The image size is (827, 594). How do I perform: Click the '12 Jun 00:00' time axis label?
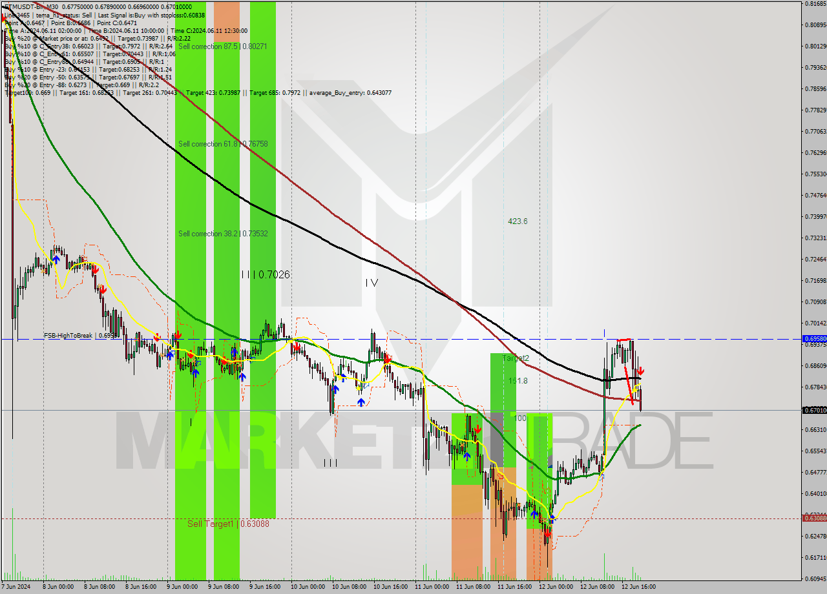[x=556, y=587]
